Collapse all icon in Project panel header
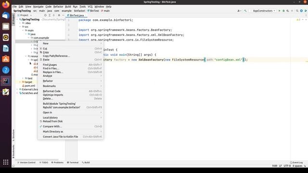Viewport: 308px width, 173px height. 53,15
